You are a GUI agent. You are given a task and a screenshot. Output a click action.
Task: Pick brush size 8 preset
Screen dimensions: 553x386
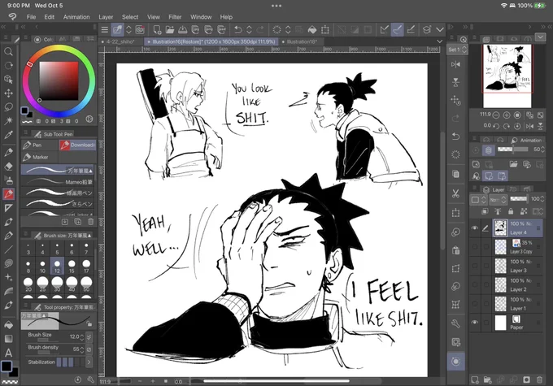coord(28,267)
